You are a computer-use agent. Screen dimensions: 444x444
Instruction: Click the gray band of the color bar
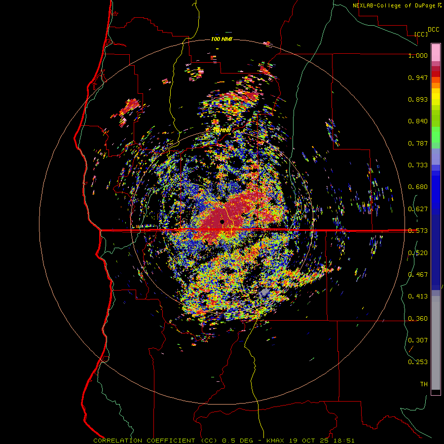tap(436, 343)
